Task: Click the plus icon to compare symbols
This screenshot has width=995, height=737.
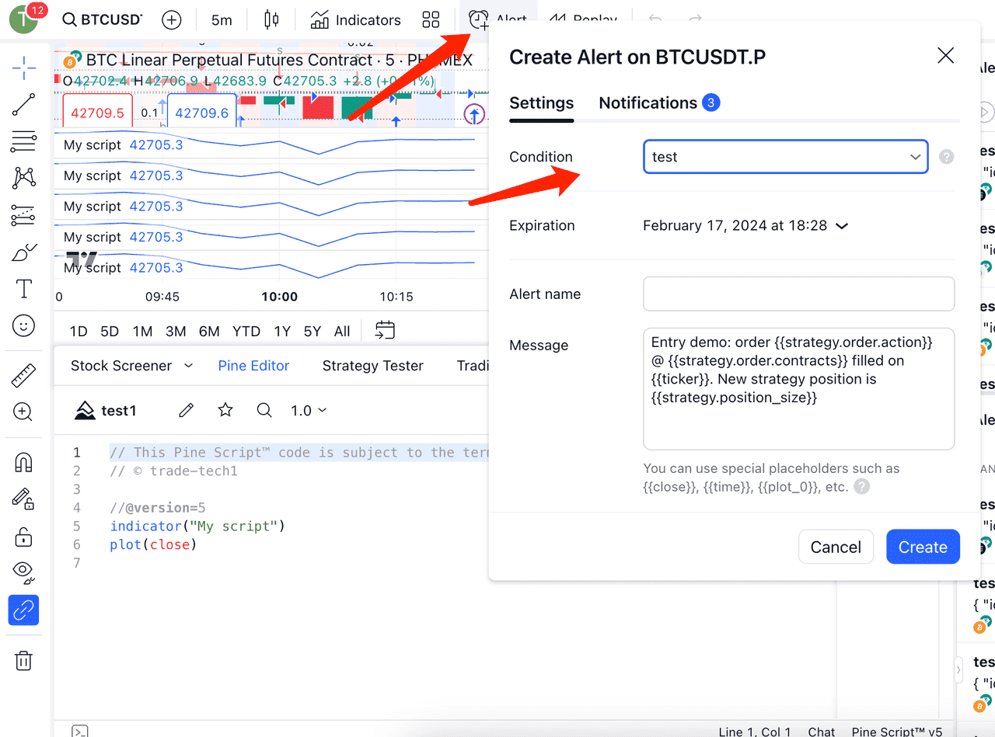Action: pos(172,20)
